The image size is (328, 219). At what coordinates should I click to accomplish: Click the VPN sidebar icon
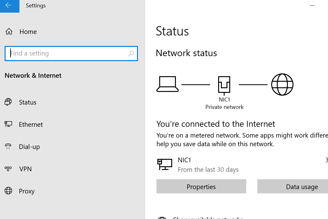(8, 169)
